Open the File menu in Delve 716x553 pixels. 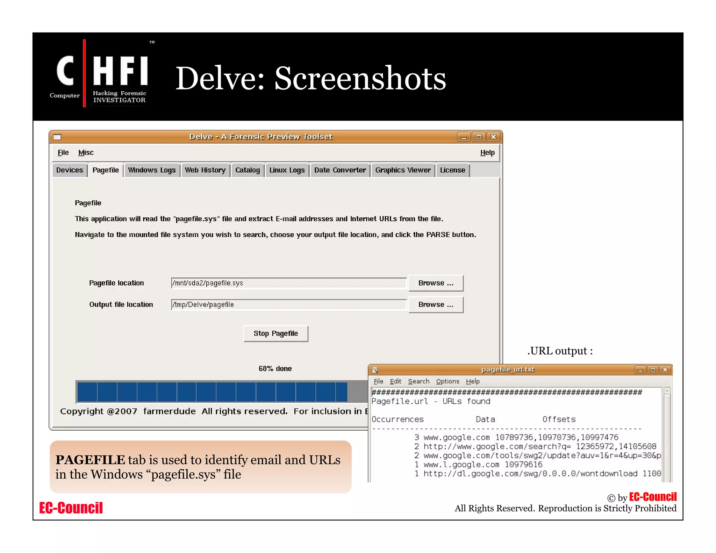pos(63,153)
